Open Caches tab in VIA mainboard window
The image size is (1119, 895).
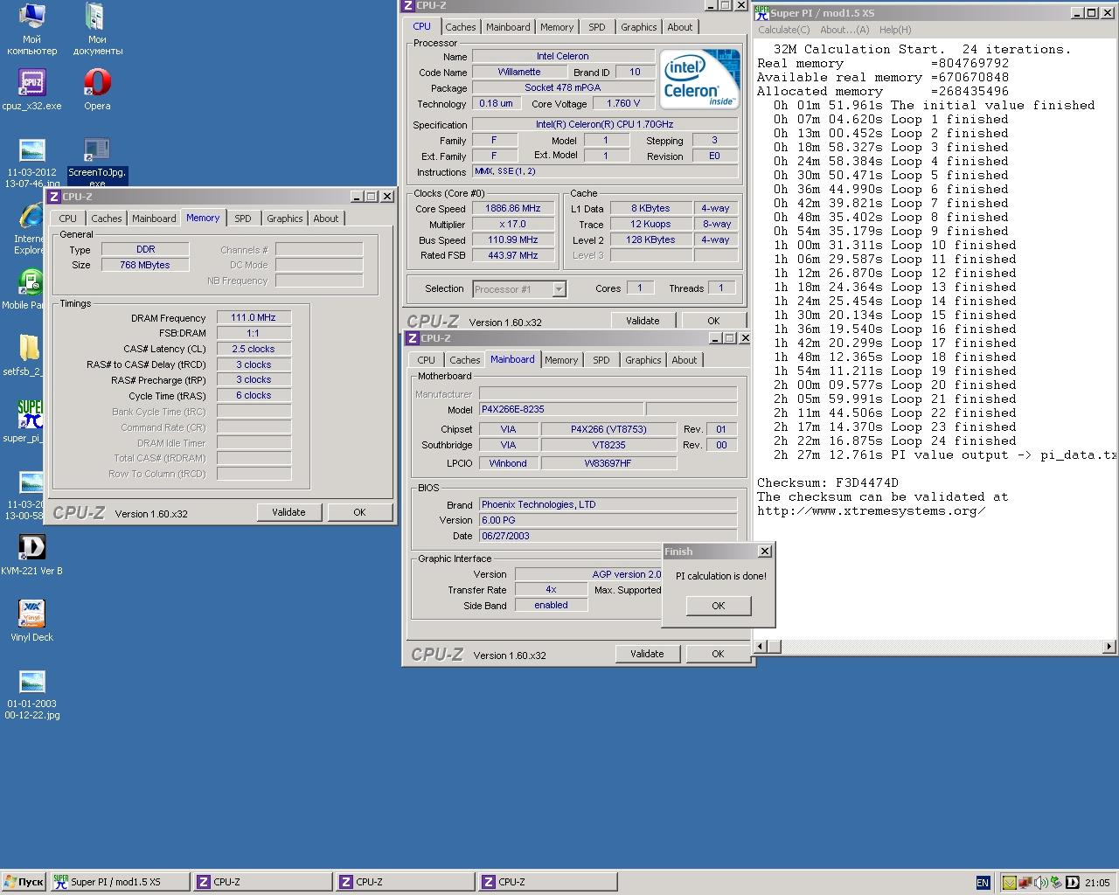click(464, 360)
